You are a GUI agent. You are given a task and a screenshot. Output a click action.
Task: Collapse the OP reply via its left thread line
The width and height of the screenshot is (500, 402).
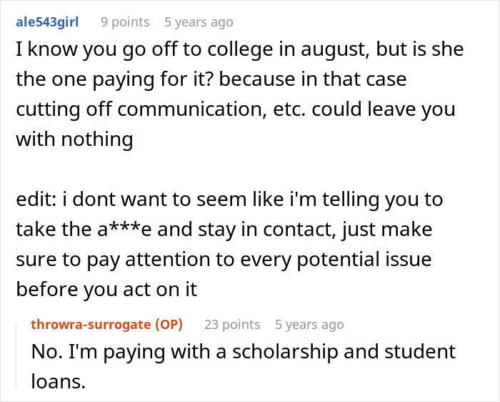21,358
